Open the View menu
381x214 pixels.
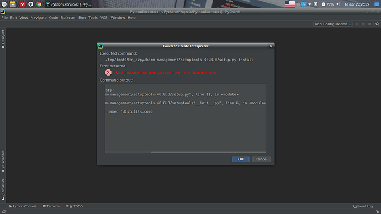[24, 18]
